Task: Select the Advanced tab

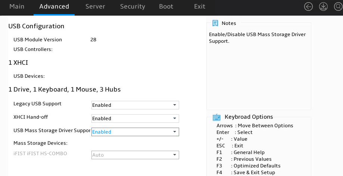Action: tap(54, 7)
